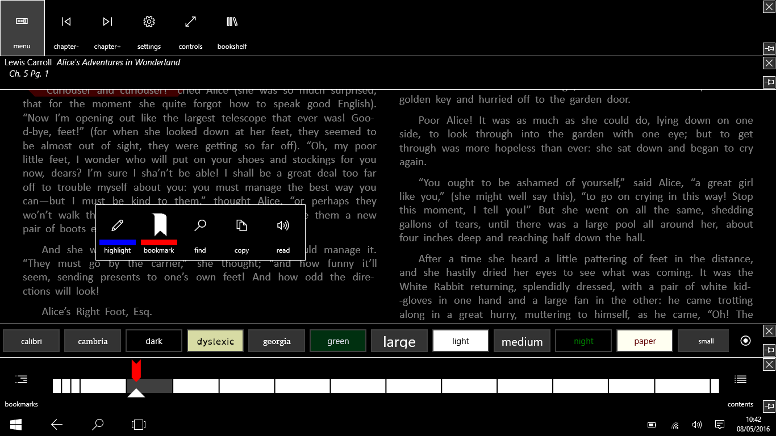
Task: Copy the selected text
Action: click(x=241, y=233)
